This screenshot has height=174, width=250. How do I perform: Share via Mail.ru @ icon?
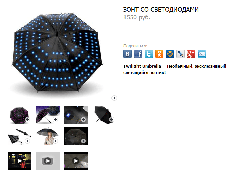click(170, 54)
